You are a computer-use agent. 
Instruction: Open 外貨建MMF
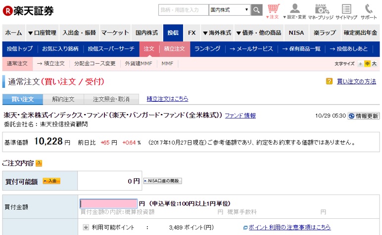(139, 64)
